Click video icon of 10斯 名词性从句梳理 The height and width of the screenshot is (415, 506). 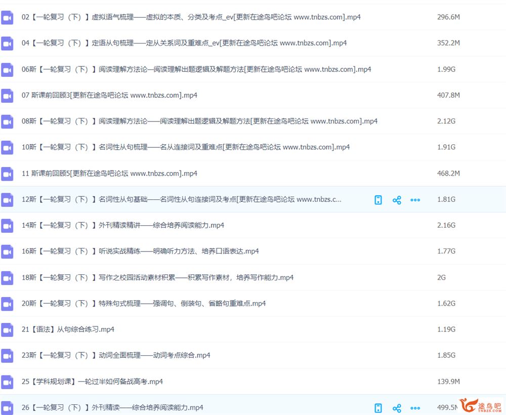point(7,147)
